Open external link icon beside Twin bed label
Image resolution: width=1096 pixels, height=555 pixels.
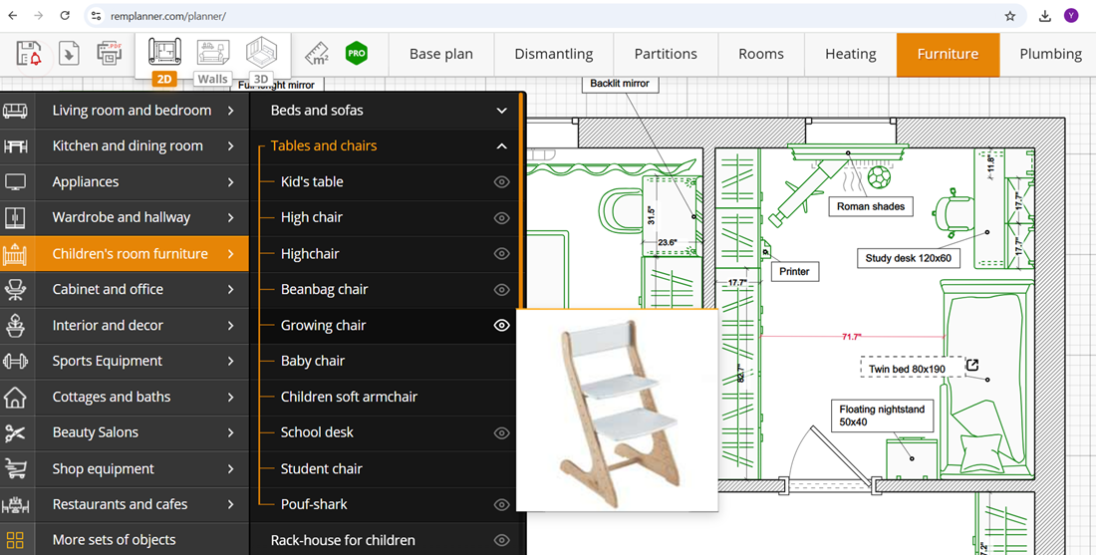(x=972, y=365)
